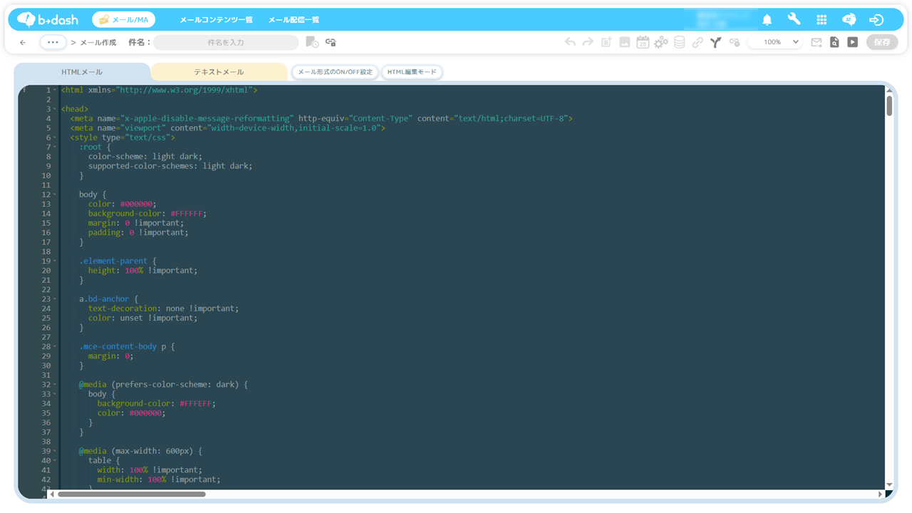Open the wrench settings icon
The image size is (912, 513).
pos(794,19)
